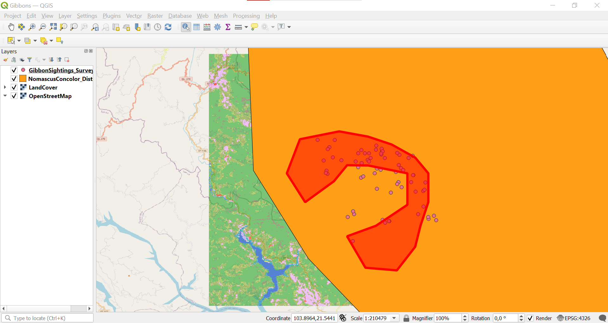Activate the Map Tips speech bubble
The height and width of the screenshot is (323, 608).
[x=254, y=27]
